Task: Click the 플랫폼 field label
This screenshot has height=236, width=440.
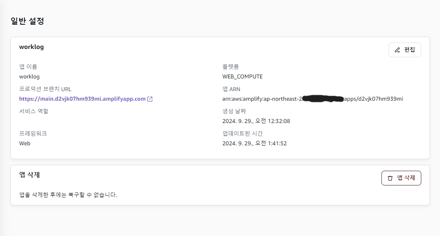Action: pos(230,67)
